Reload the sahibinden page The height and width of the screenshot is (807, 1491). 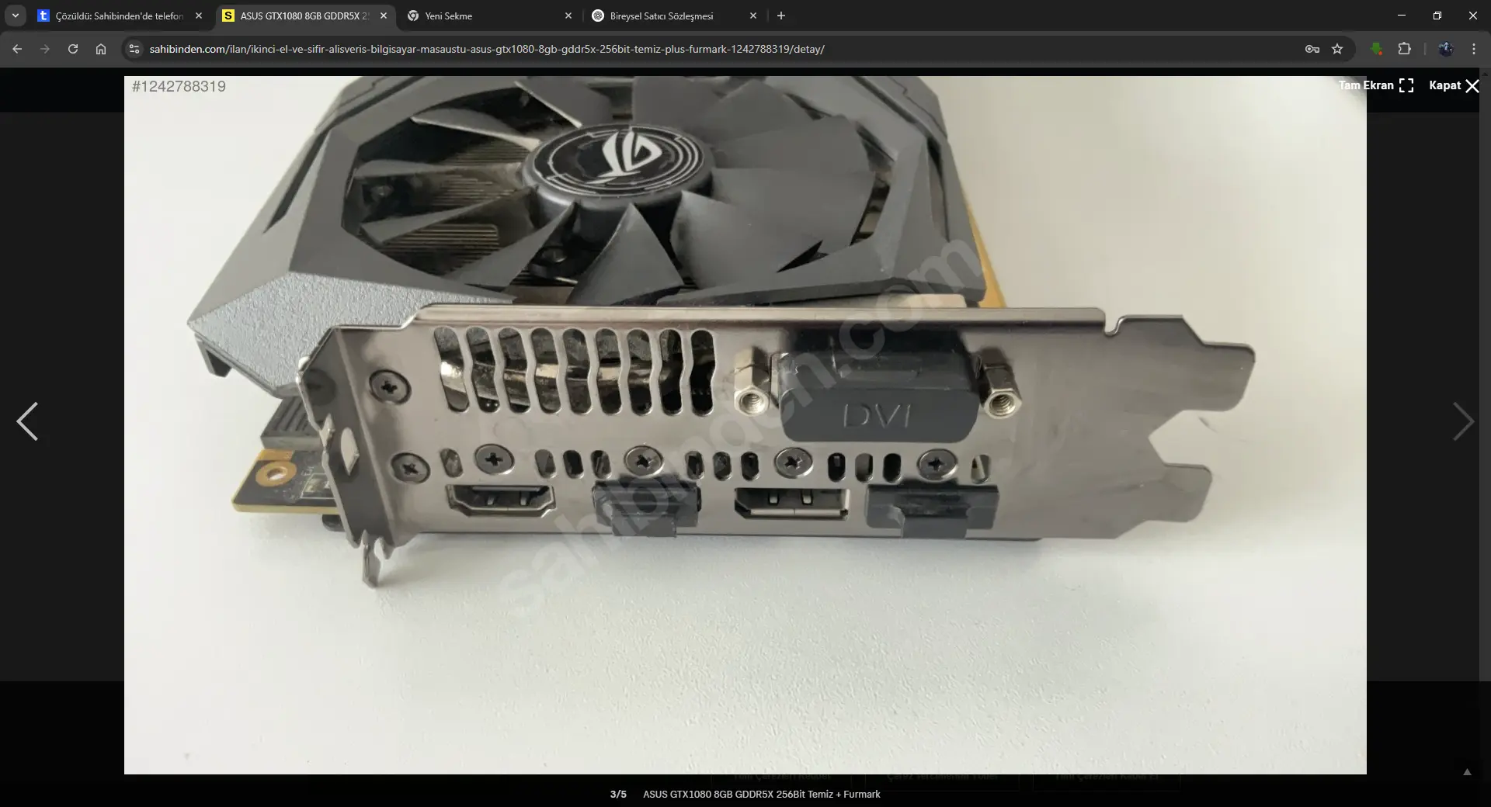click(73, 49)
